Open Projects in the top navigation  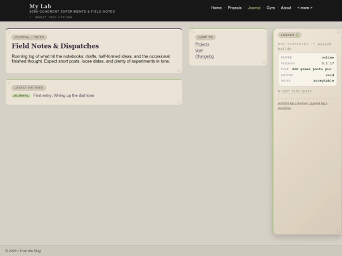point(234,8)
